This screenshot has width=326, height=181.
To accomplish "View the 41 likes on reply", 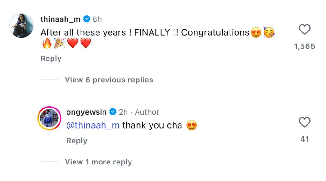I will (305, 139).
